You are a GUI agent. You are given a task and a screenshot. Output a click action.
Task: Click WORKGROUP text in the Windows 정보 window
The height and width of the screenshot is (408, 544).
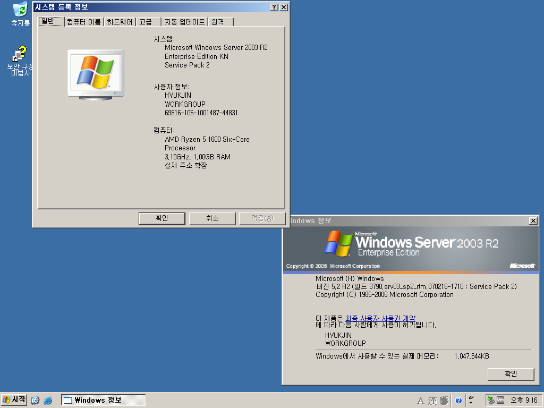click(345, 344)
